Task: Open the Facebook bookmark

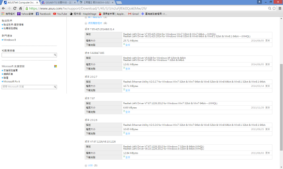Action: 43,14
